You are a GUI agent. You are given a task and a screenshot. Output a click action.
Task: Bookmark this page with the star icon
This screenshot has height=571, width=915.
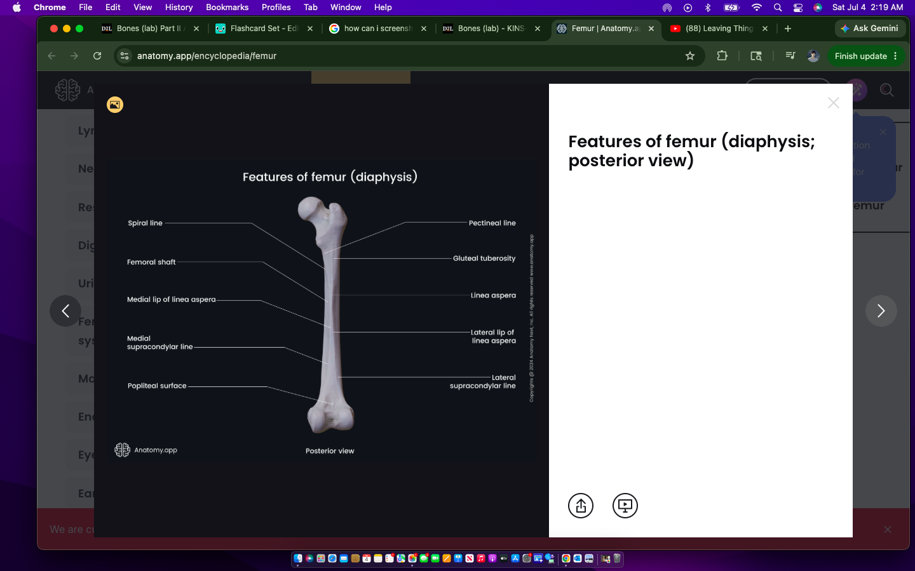point(690,56)
